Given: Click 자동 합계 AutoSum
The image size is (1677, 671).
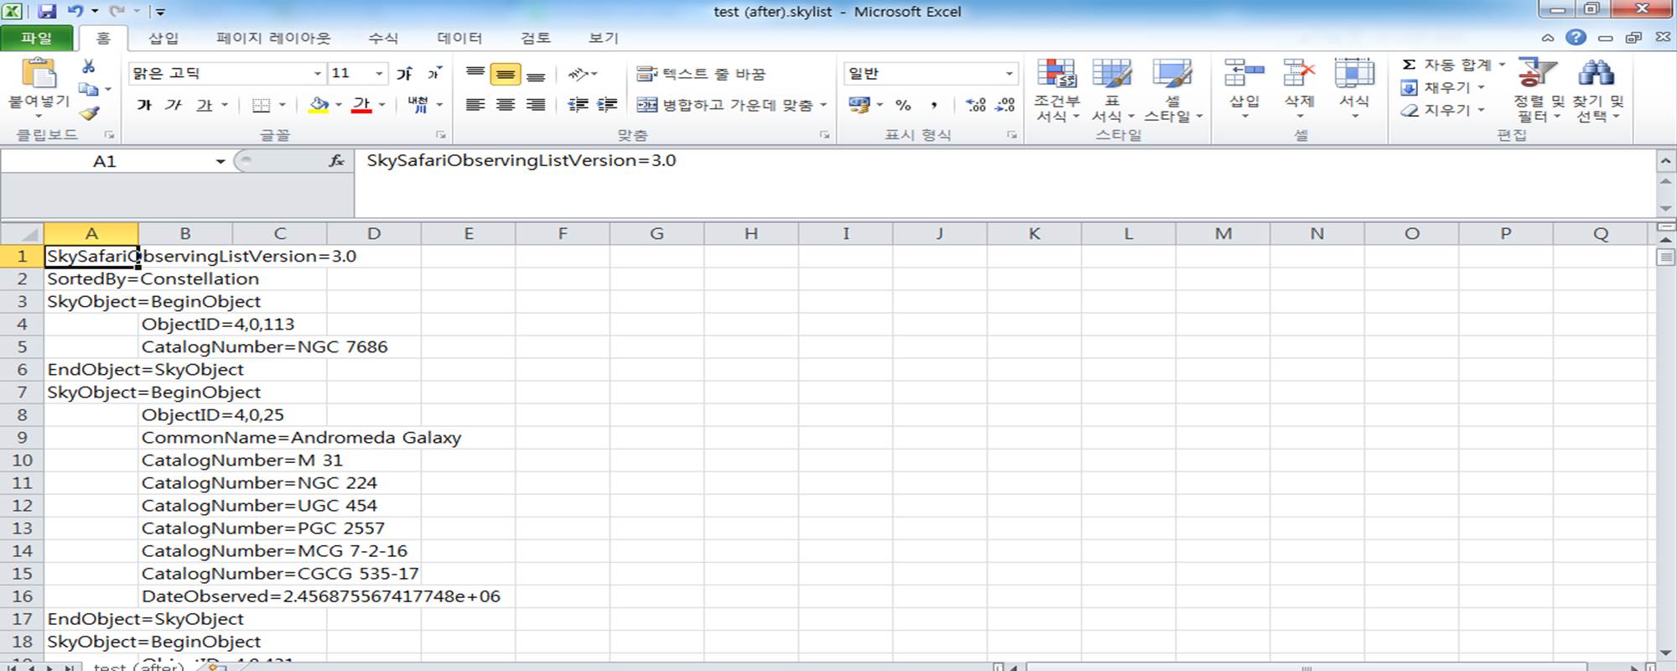Looking at the screenshot, I should click(1447, 65).
